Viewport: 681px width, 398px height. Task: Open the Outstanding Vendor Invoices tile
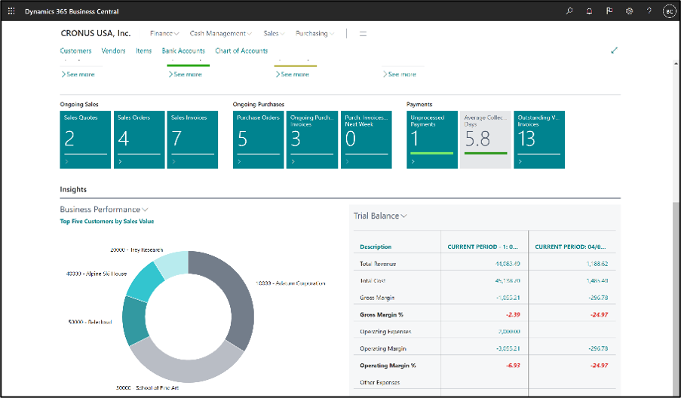539,139
